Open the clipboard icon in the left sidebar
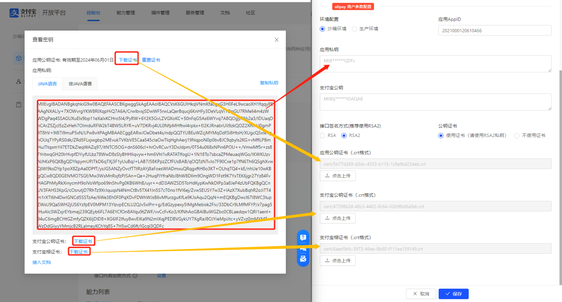Viewport: 562px width, 302px height. point(19,104)
